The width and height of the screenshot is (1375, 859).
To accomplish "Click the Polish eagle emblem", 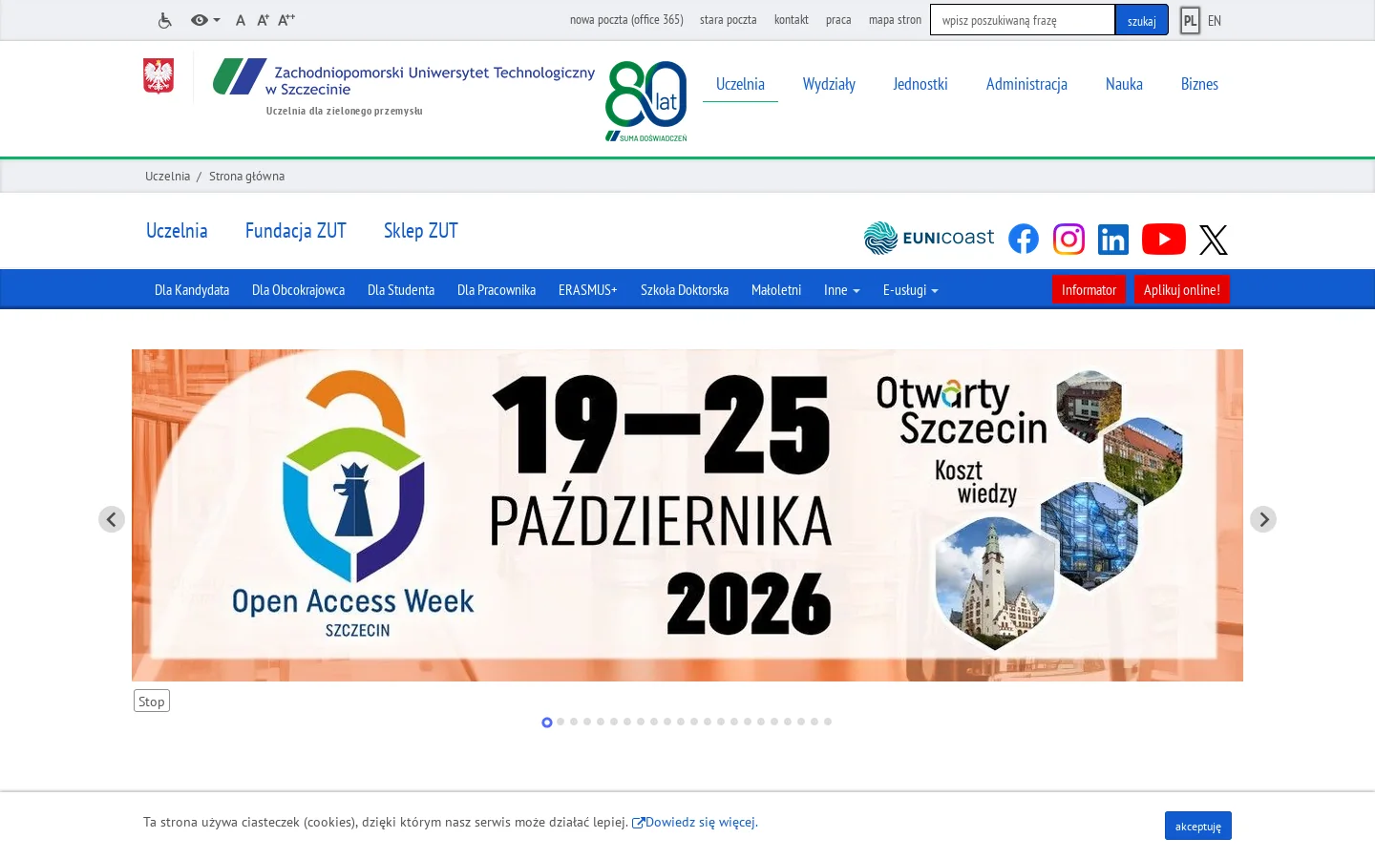I will coord(159,76).
